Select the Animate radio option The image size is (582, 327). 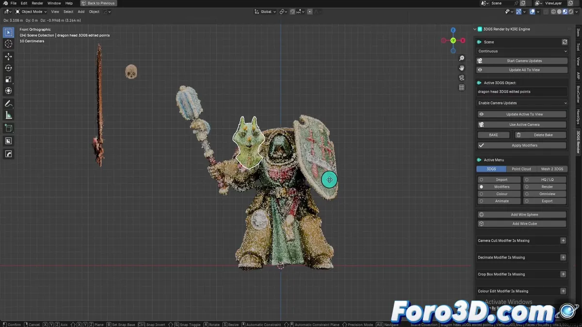[499, 201]
